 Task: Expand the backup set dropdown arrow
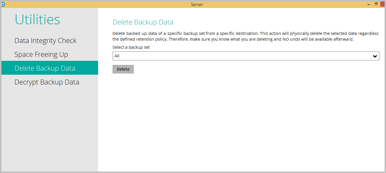click(x=375, y=56)
